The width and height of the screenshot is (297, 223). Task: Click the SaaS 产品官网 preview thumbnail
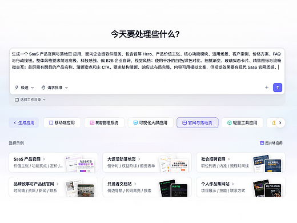[x=80, y=164]
